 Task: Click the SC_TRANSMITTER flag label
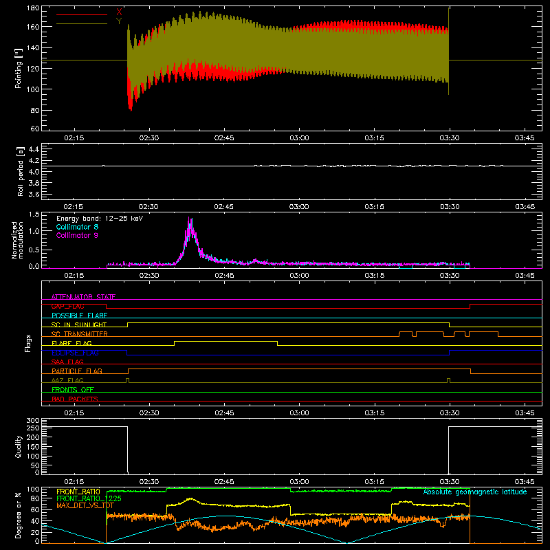(x=79, y=334)
